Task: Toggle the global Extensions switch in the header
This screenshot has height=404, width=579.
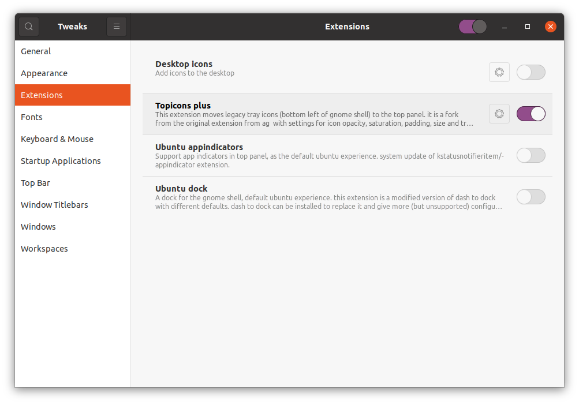Action: coord(473,27)
